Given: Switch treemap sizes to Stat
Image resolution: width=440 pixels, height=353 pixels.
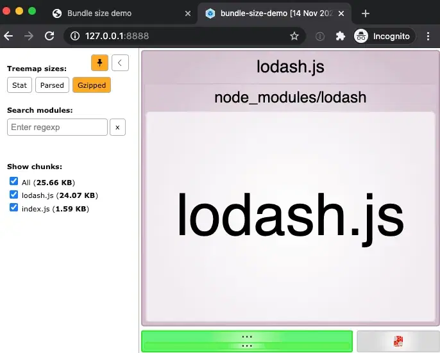Looking at the screenshot, I should [19, 85].
